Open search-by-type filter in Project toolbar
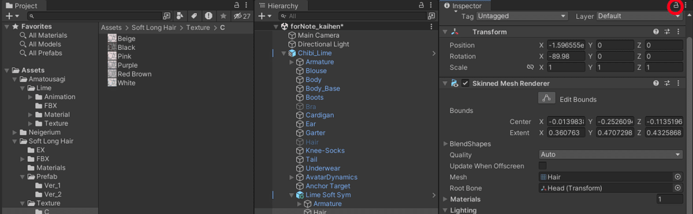 (x=180, y=16)
